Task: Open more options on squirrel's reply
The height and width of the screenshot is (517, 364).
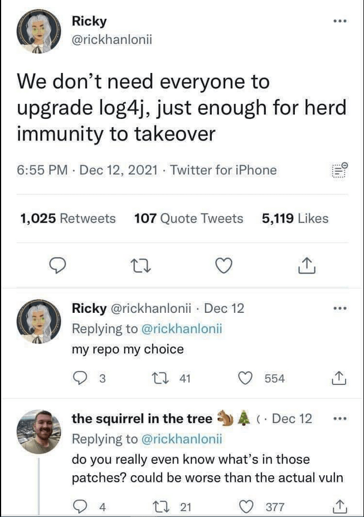Action: (339, 419)
